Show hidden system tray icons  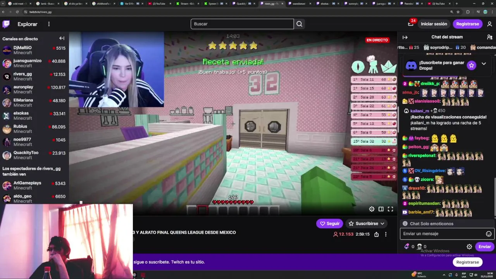[x=444, y=275]
